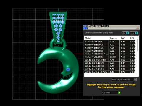This screenshot has height=106, width=142.
Task: Click the 6.79 grams value for 10KW
Action: pos(112,66)
